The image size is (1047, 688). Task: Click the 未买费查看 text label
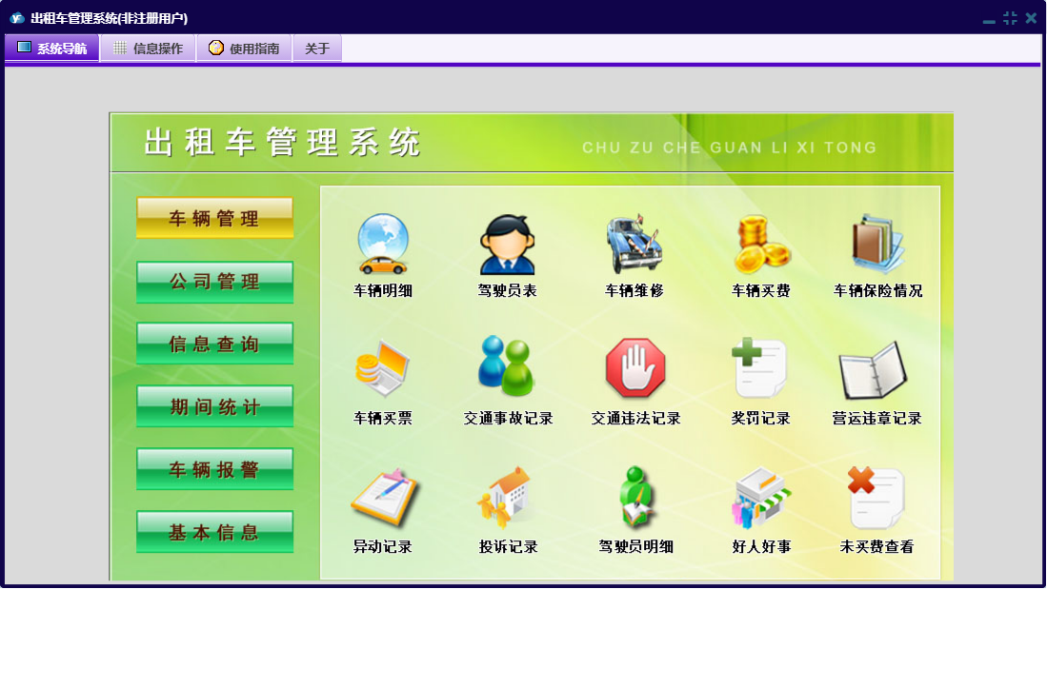tap(876, 546)
